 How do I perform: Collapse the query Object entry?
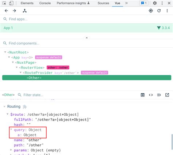(11, 129)
